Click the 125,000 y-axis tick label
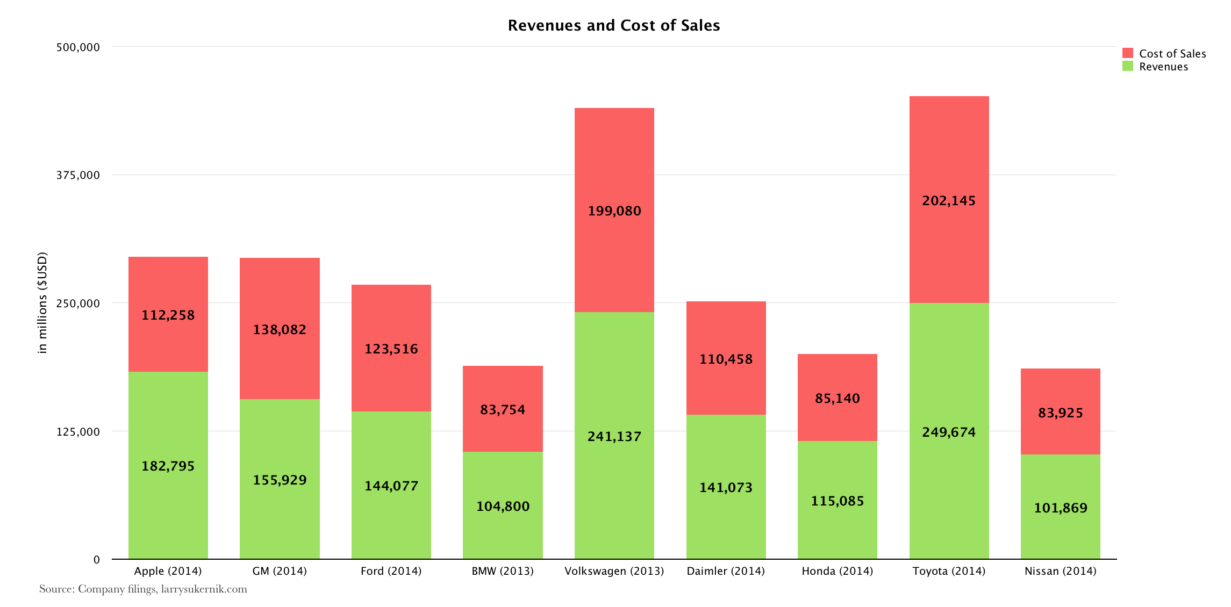Screen dimensions: 1231x607 78,432
